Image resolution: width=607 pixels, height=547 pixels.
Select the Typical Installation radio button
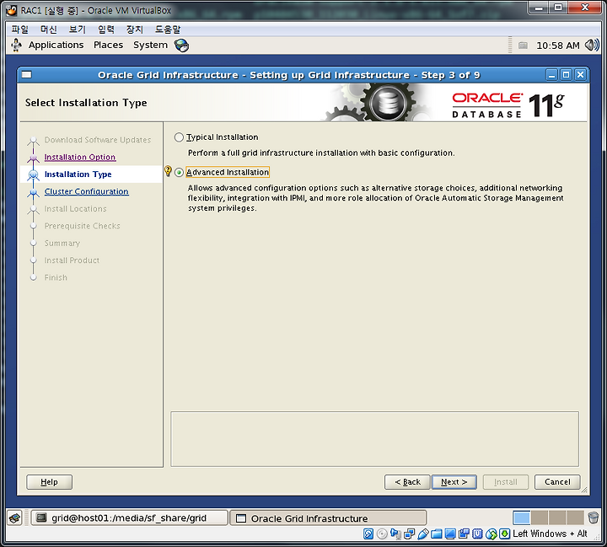pos(179,137)
